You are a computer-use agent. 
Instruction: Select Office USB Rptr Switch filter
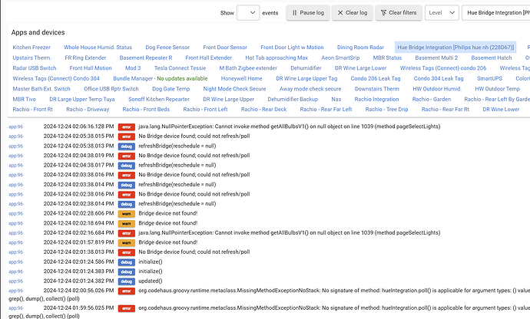(111, 89)
